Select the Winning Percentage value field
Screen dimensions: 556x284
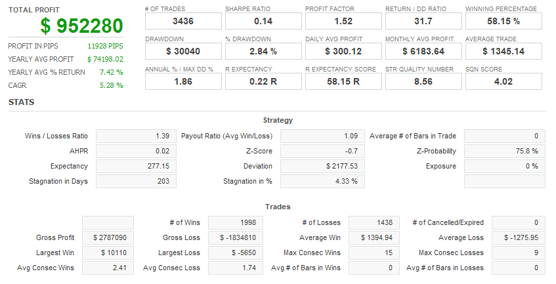pos(503,22)
